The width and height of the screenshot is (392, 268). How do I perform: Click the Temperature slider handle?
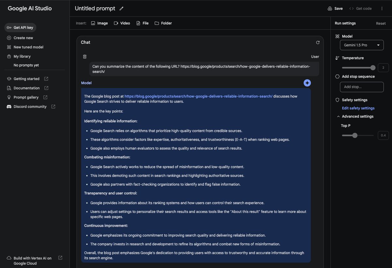[373, 68]
